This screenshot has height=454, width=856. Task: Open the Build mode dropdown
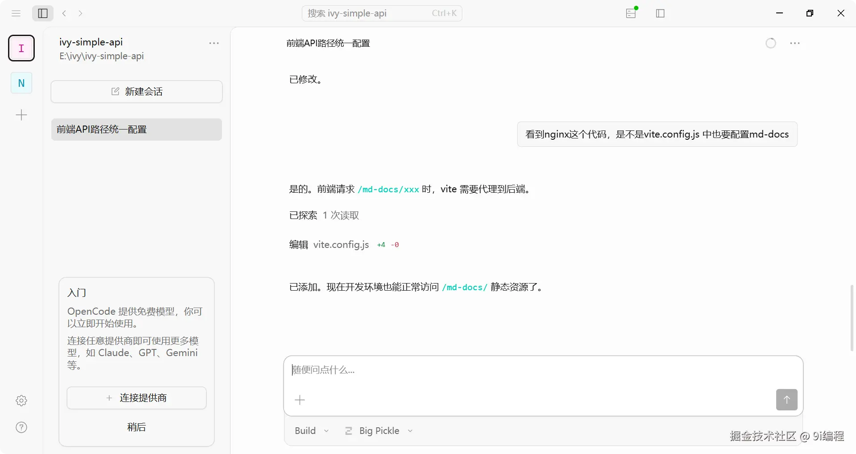312,431
